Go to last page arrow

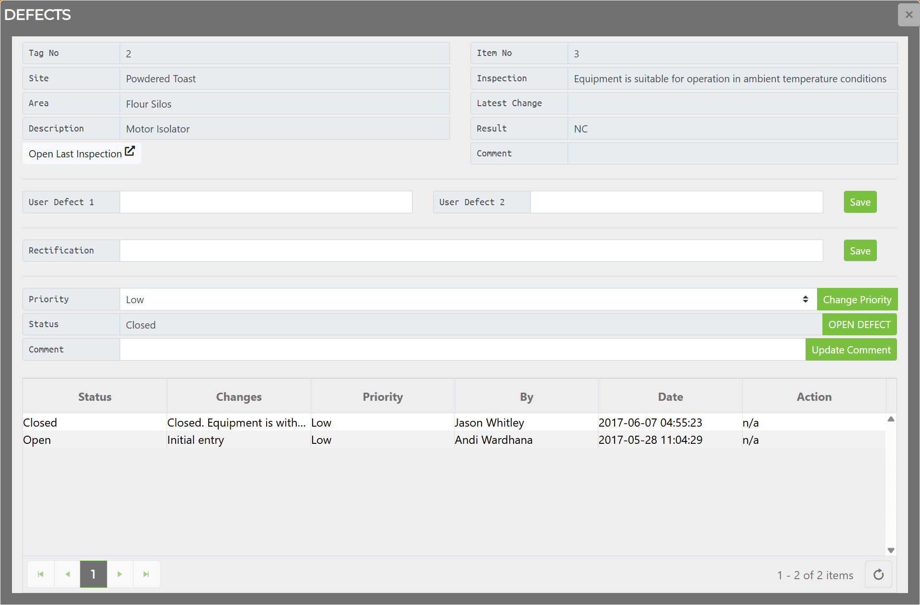[146, 574]
